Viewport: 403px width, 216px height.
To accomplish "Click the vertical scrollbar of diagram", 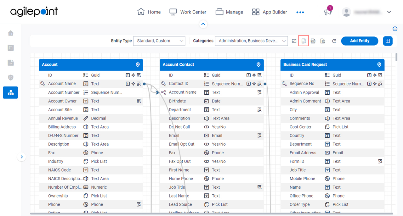I will point(397,57).
